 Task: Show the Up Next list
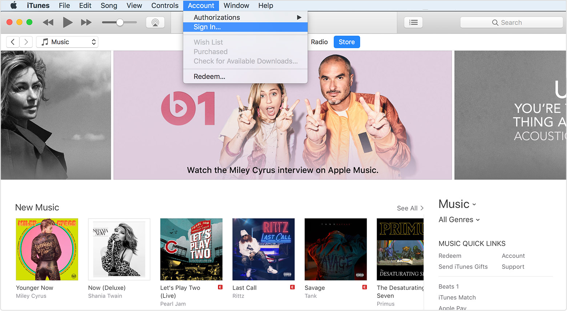(413, 22)
